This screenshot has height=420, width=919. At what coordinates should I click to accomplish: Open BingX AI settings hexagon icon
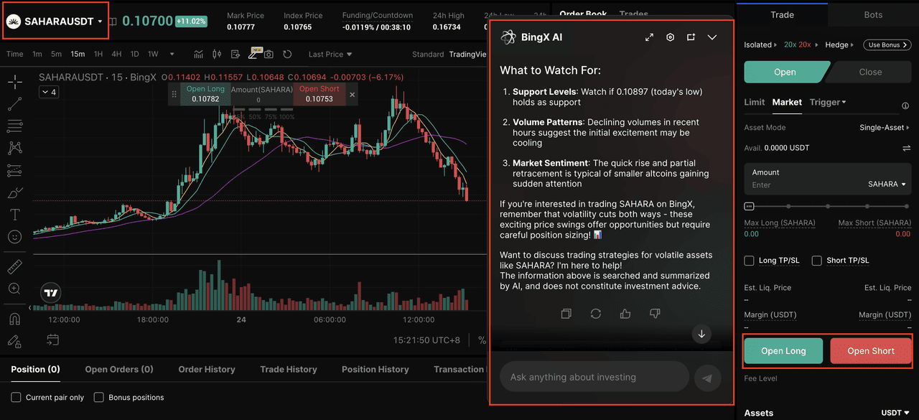point(670,37)
